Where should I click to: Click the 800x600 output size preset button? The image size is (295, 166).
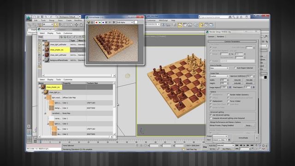point(249,83)
